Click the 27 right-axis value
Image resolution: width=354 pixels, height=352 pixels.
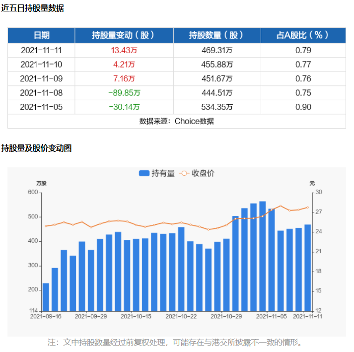[x=319, y=212]
